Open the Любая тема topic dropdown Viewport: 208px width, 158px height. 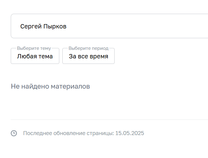pyautogui.click(x=35, y=56)
